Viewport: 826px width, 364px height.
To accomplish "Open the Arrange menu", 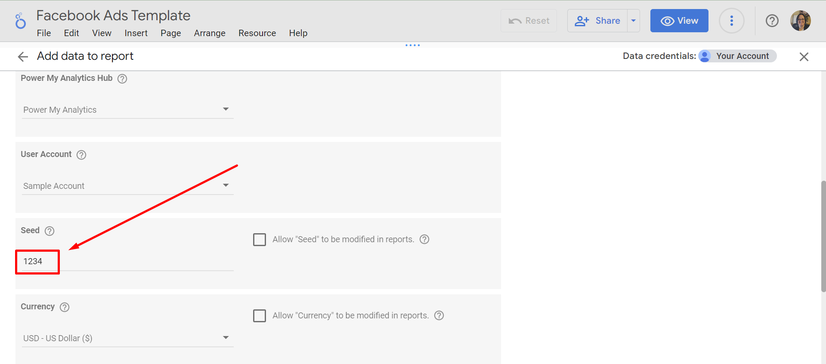I will click(209, 33).
